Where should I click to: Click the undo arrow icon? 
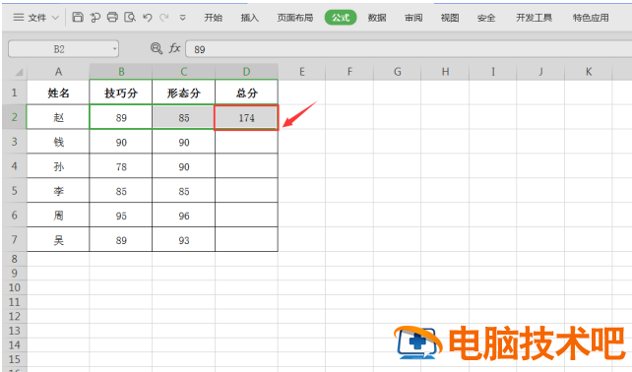pyautogui.click(x=147, y=18)
